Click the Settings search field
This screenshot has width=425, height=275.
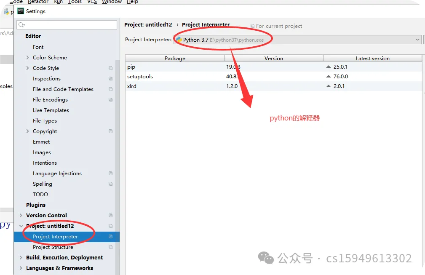click(x=67, y=25)
